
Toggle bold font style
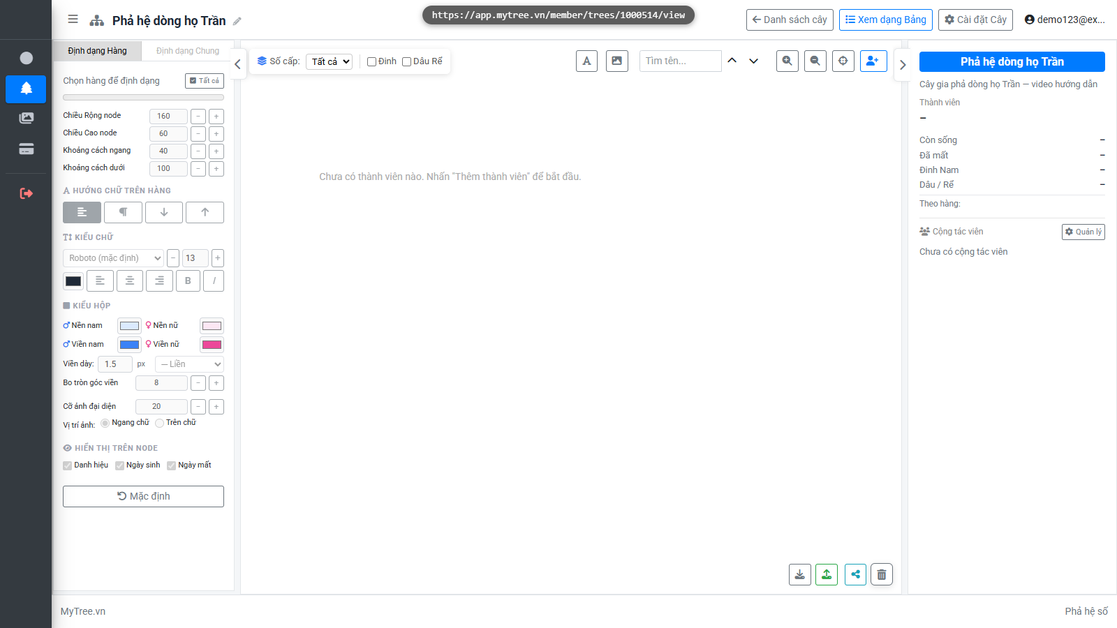pos(188,281)
